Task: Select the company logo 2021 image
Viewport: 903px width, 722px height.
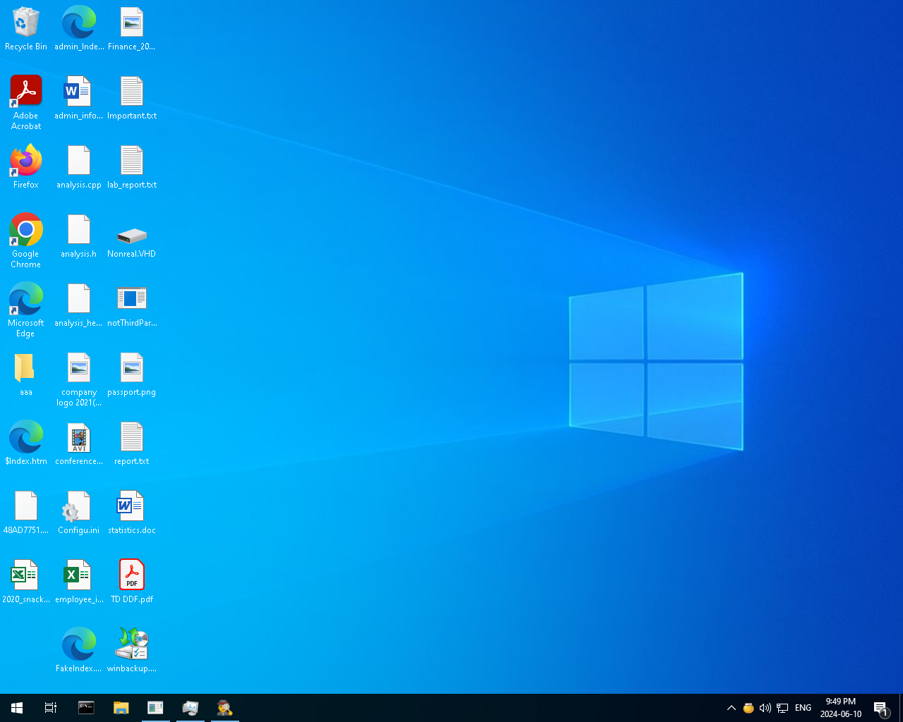Action: click(x=79, y=379)
